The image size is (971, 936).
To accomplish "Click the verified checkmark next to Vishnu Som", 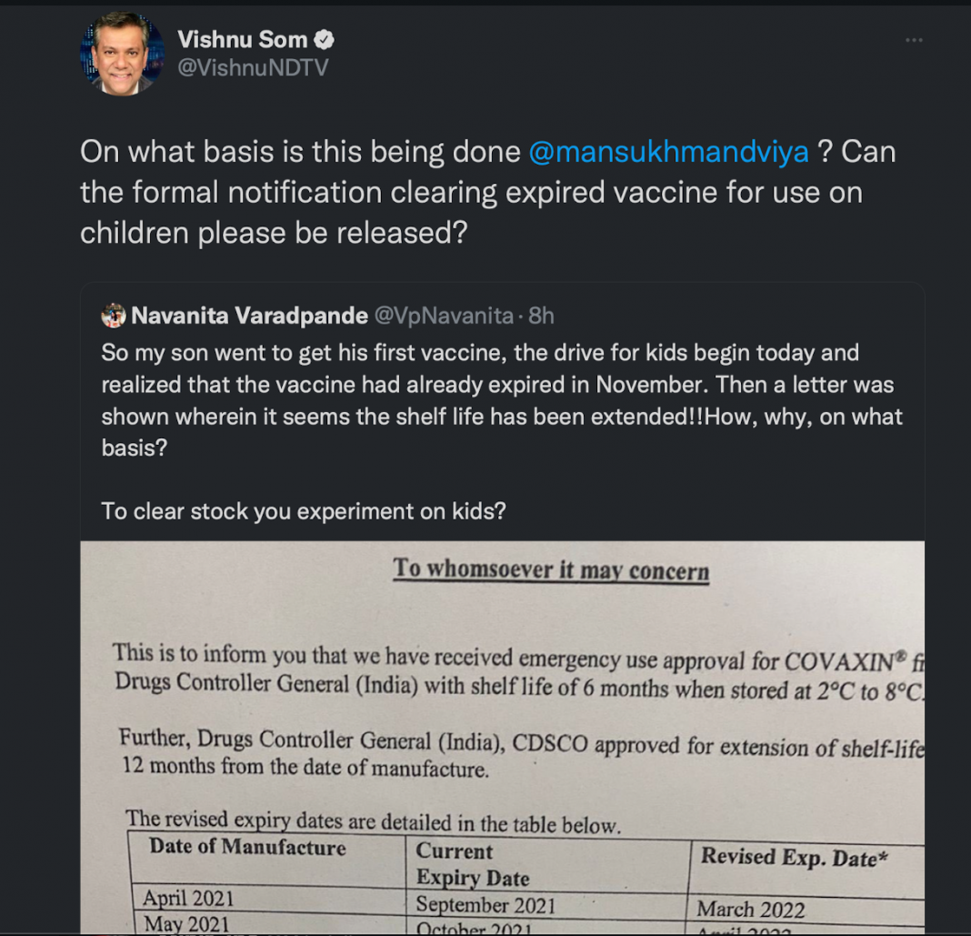I will click(x=325, y=39).
